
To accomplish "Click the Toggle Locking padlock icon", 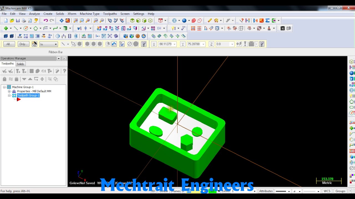I will [4, 79].
